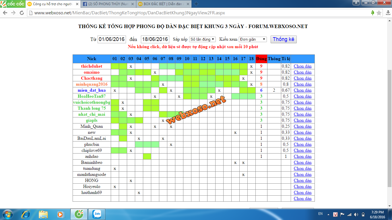Viewport: 392px width, 220px height.
Task: Open the Windows Start button
Action: tap(7, 214)
